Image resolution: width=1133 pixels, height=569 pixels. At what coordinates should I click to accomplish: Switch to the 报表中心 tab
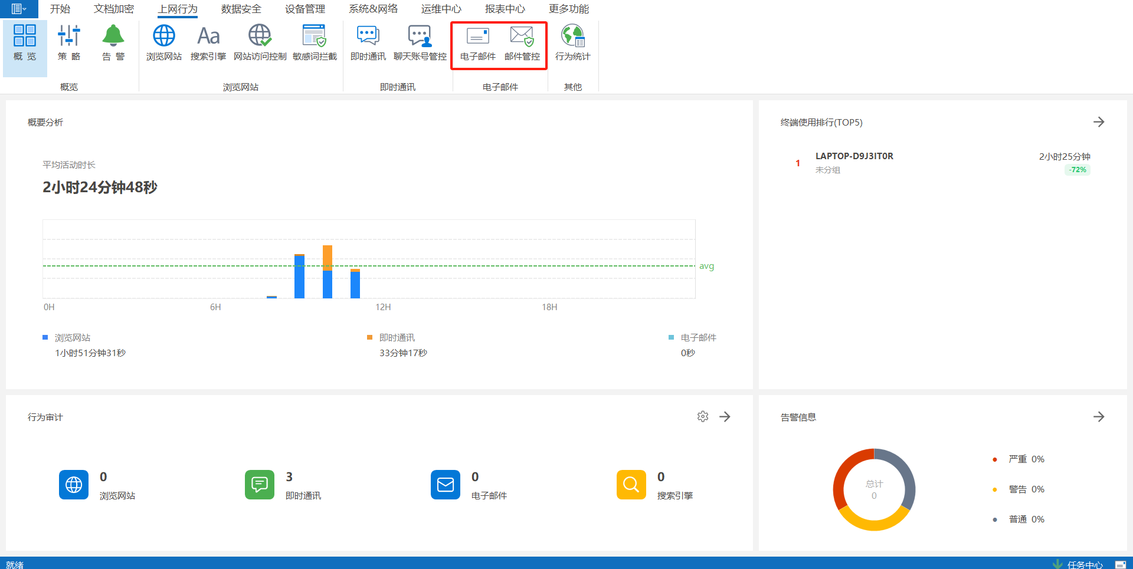(x=505, y=9)
